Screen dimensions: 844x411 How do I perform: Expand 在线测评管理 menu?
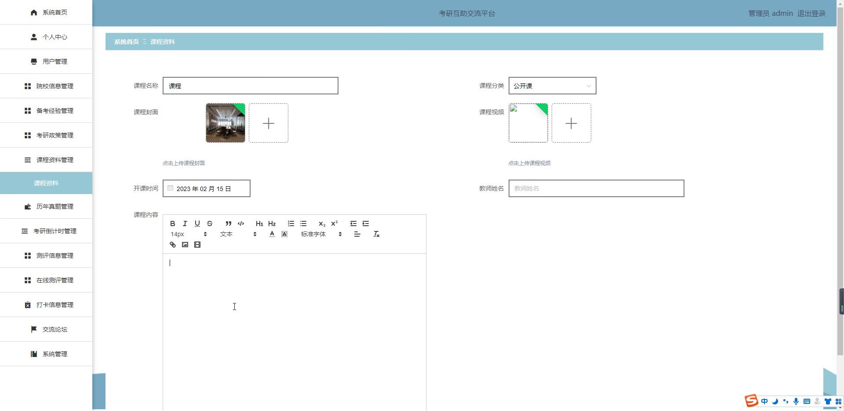click(x=46, y=280)
